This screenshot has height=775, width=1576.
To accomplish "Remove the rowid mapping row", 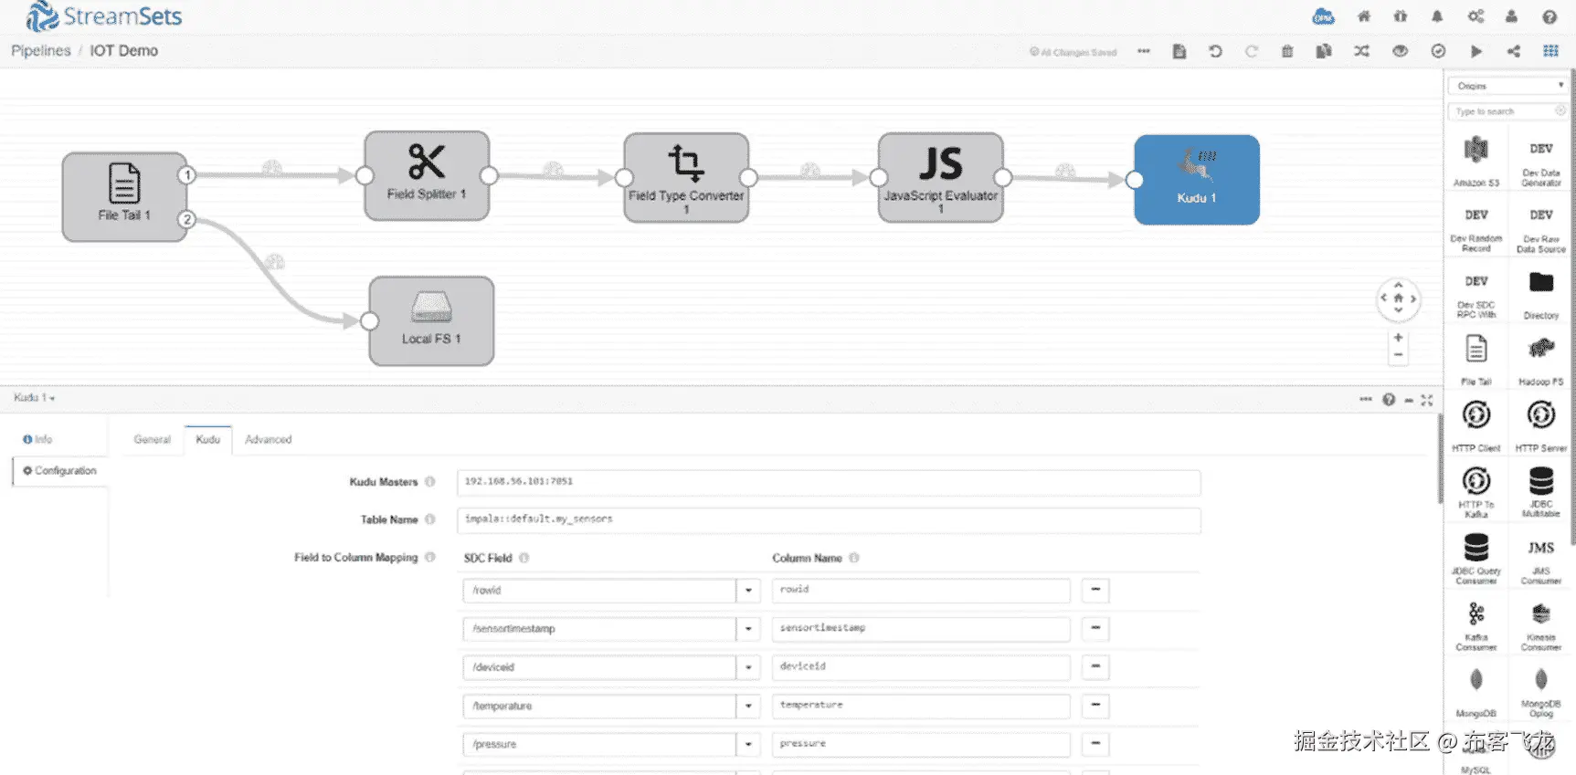I will (x=1095, y=590).
